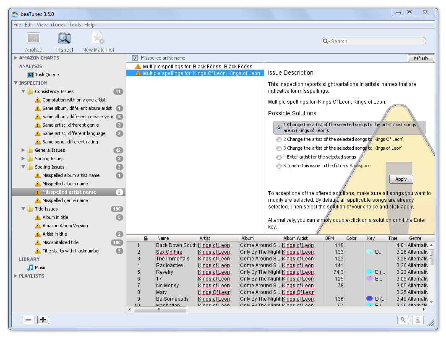The image size is (446, 338).
Task: Open the Tools menu
Action: pos(75,25)
